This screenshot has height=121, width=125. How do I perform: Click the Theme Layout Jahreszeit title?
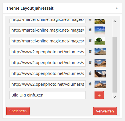30,8
